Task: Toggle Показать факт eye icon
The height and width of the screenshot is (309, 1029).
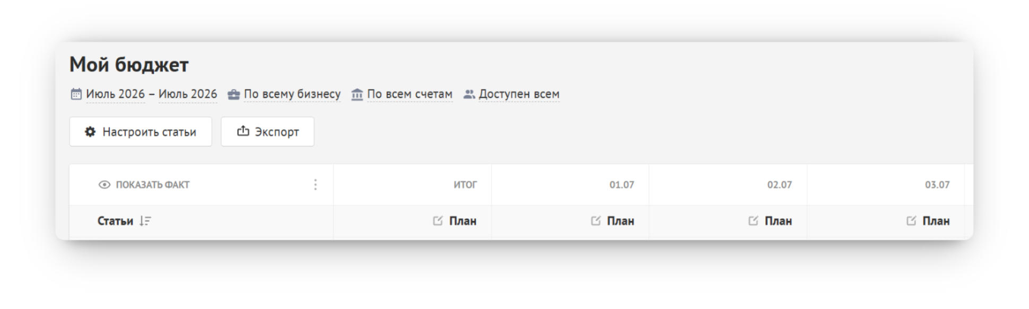Action: [104, 184]
